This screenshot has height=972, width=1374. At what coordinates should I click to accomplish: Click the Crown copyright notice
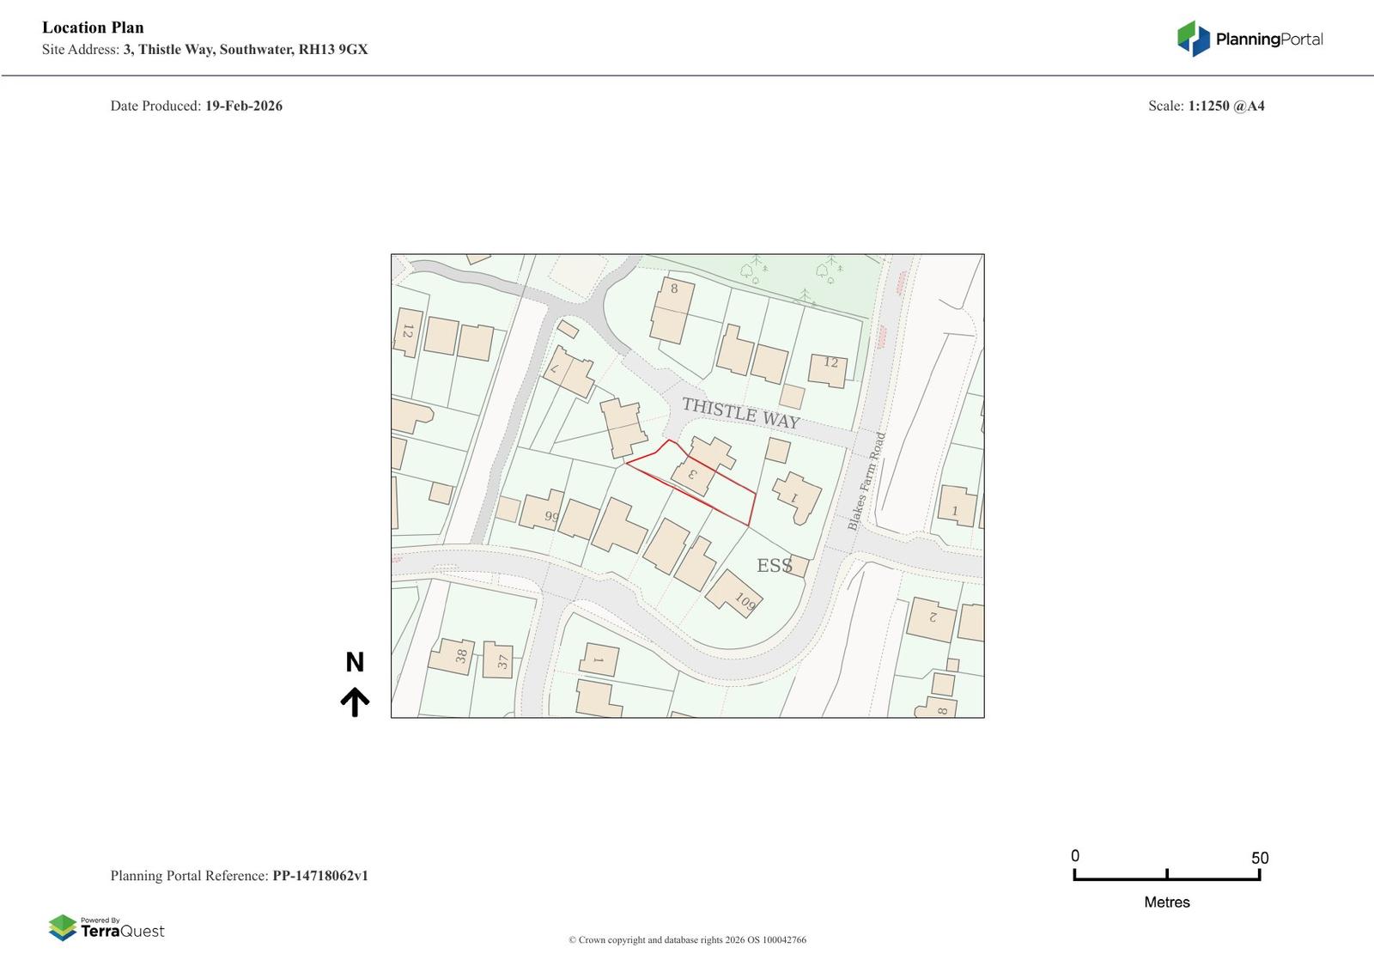[x=687, y=940]
